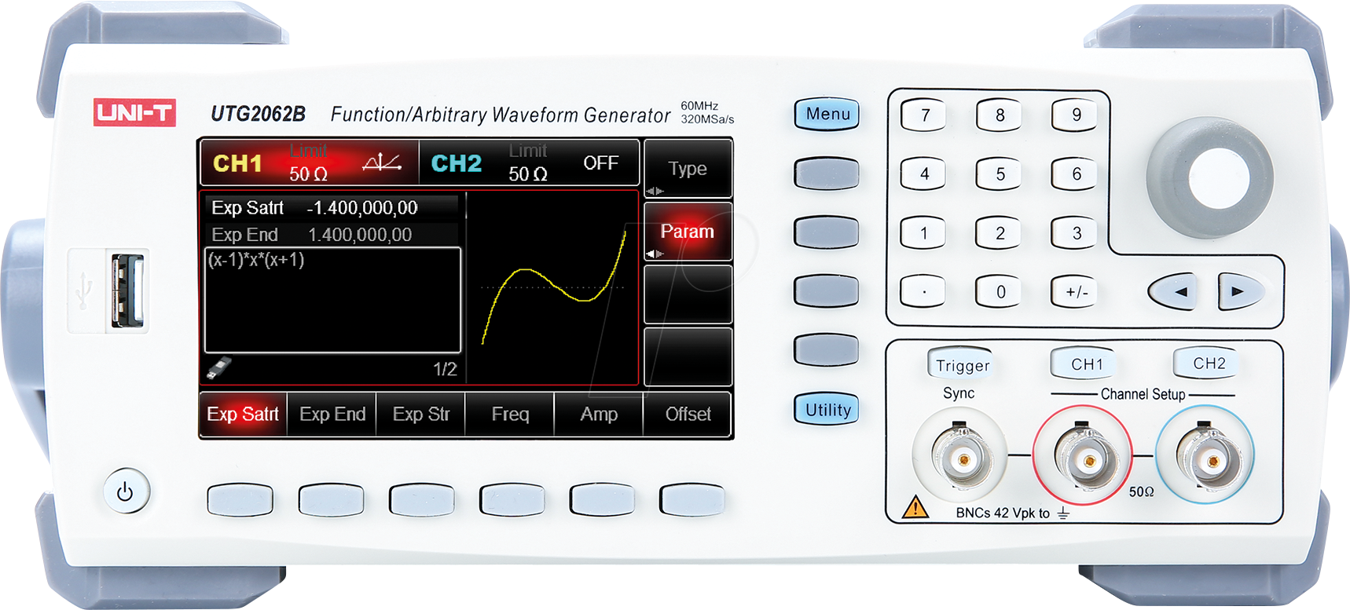Click the softkey below Exp Satrt
The height and width of the screenshot is (610, 1350).
coord(240,500)
